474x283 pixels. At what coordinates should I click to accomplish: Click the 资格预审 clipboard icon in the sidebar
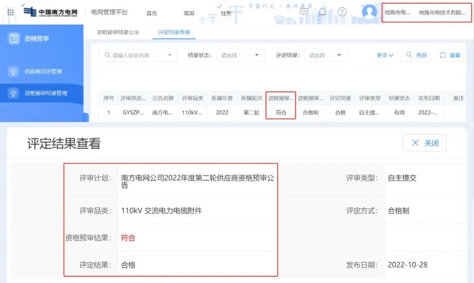(14, 39)
